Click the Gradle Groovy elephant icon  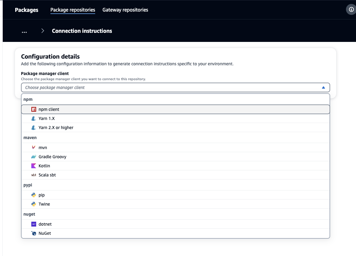(34, 157)
